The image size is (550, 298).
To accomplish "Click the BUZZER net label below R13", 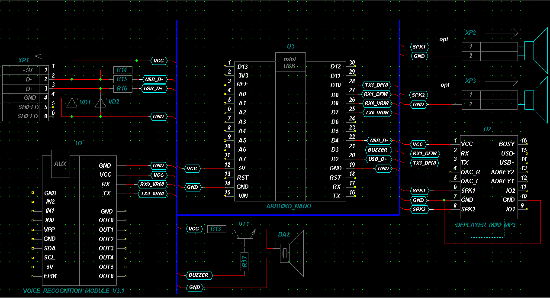I will [199, 275].
